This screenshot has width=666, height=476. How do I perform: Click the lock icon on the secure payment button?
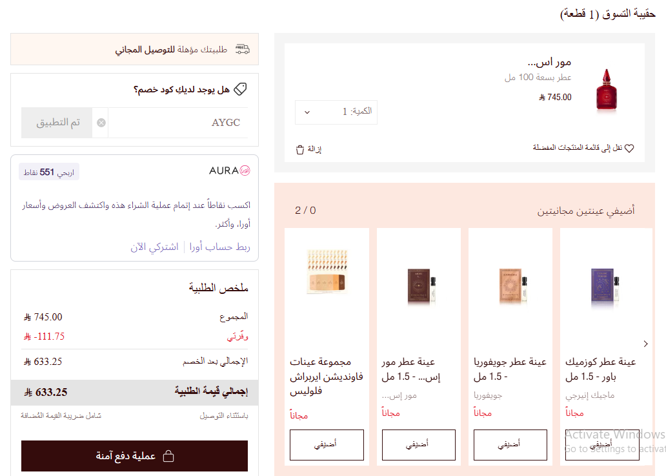168,455
